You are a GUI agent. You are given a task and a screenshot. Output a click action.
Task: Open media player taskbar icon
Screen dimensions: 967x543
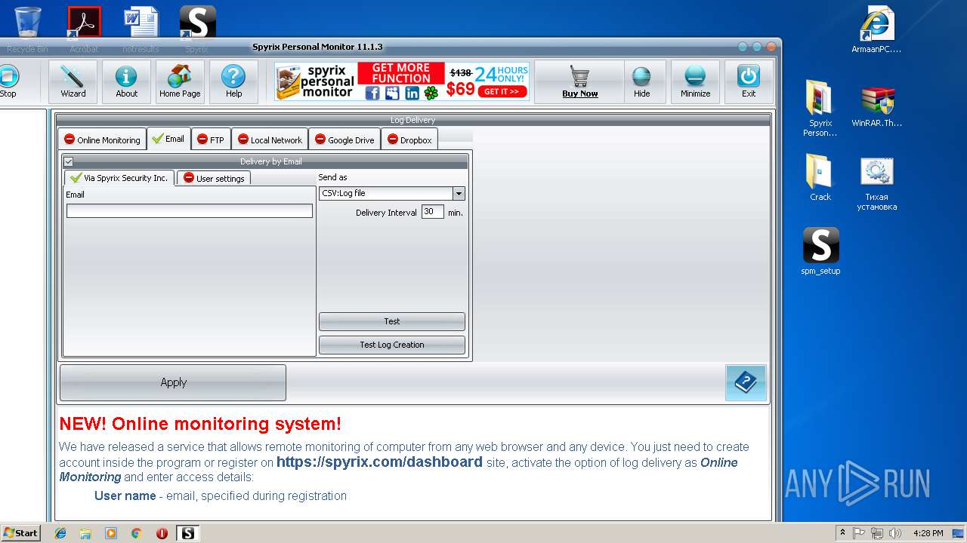click(x=111, y=533)
